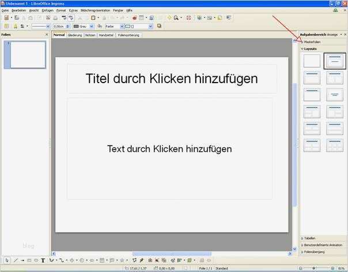Open the Bildschirmpräsentation menu

coord(95,10)
